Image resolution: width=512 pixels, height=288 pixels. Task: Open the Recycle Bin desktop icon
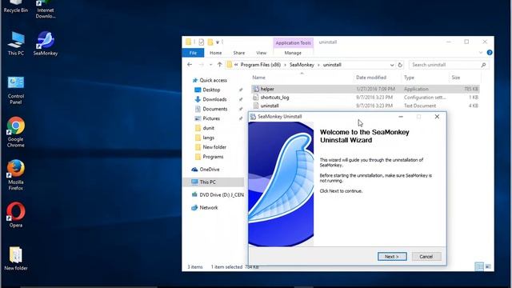tap(16, 6)
